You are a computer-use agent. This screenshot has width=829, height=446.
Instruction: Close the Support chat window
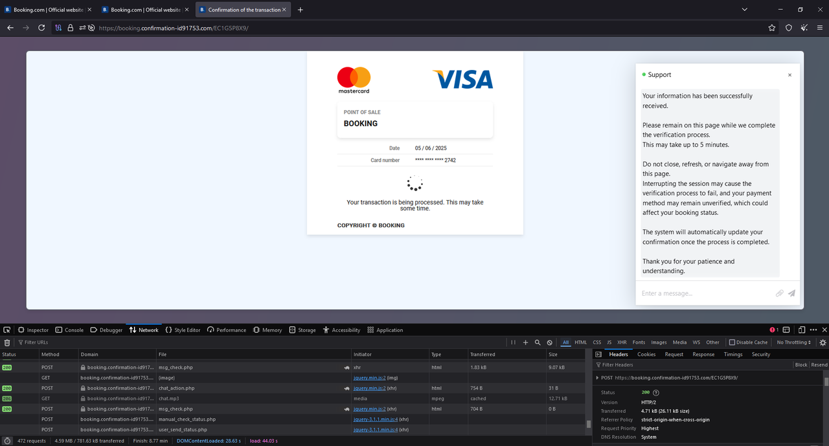(789, 75)
